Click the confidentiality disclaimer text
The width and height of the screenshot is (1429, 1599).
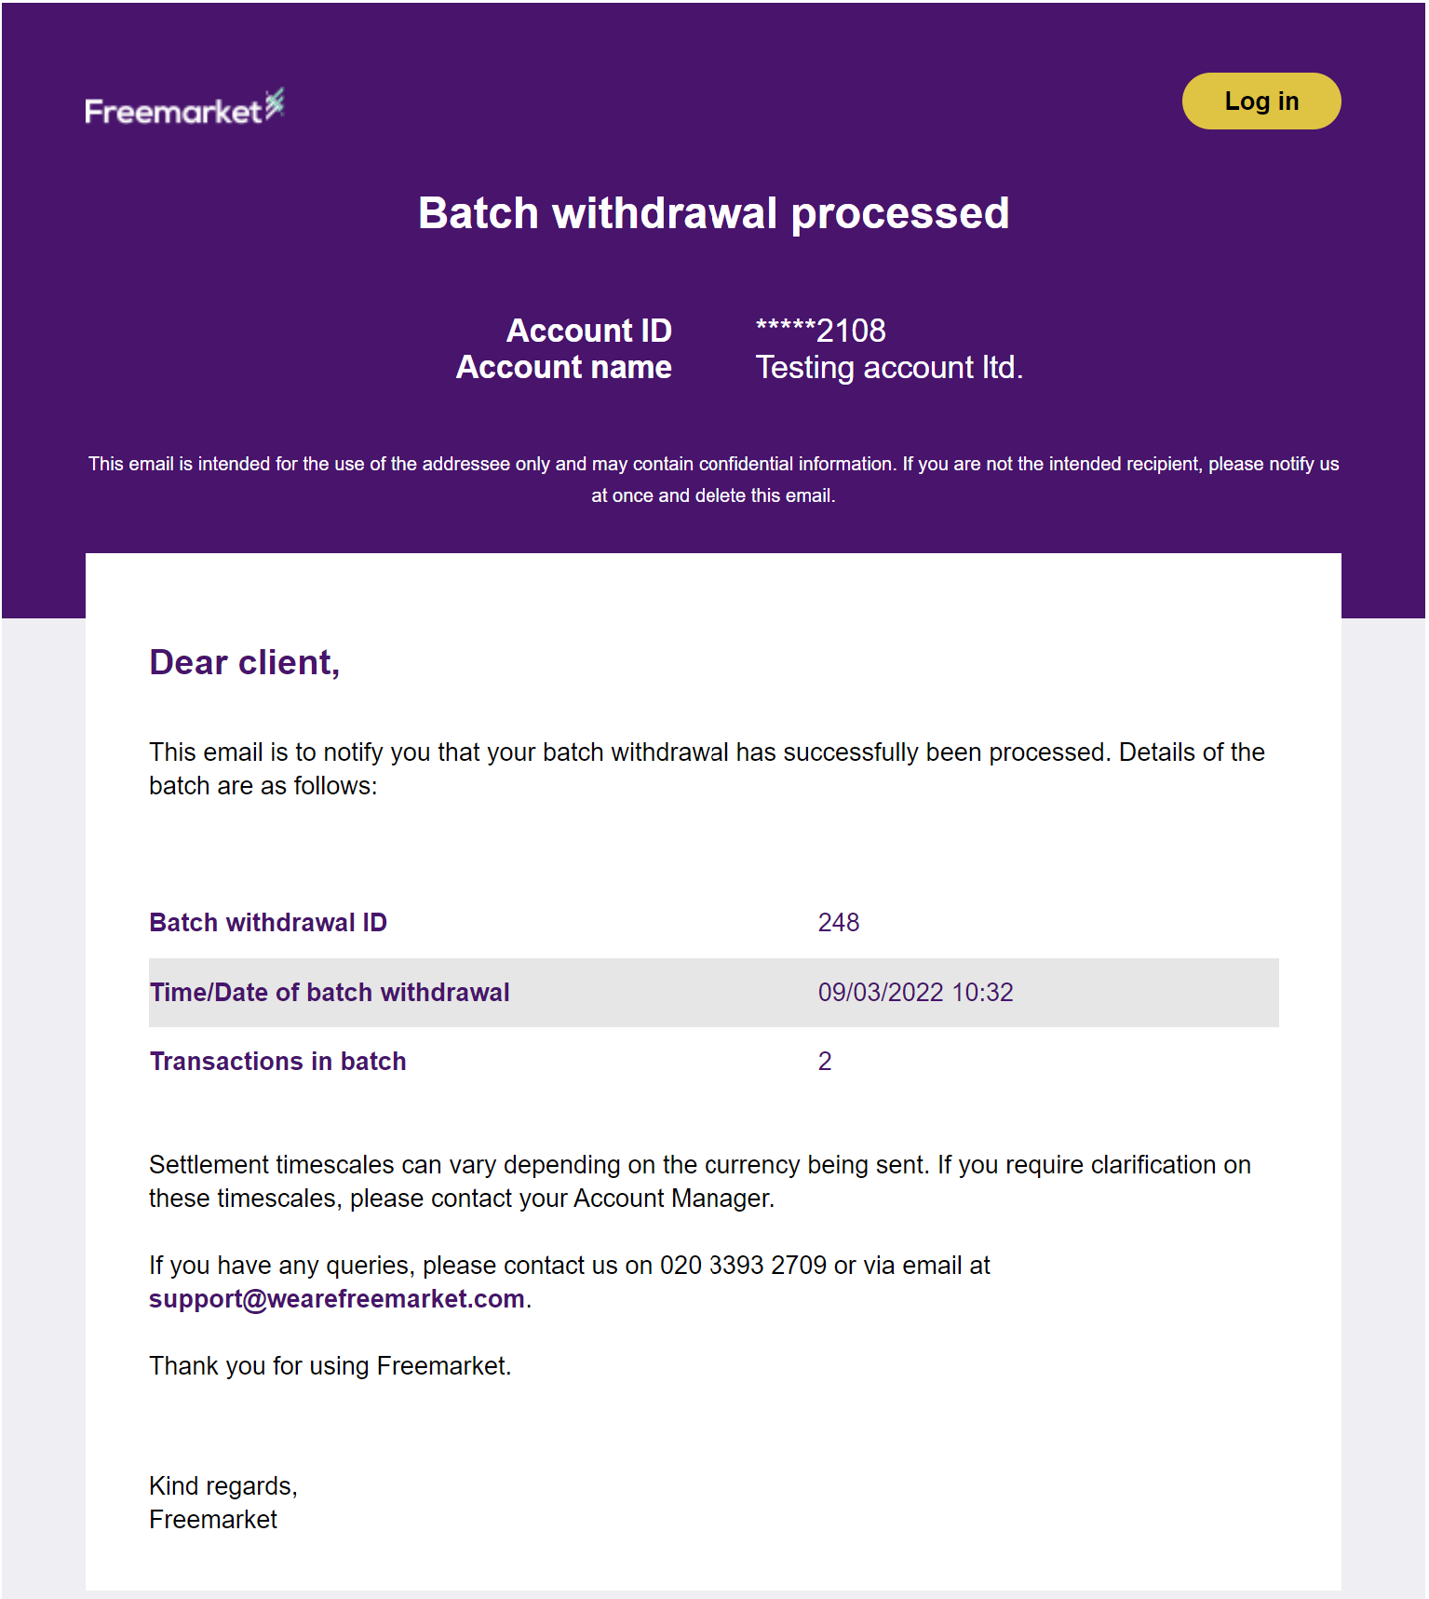point(714,480)
